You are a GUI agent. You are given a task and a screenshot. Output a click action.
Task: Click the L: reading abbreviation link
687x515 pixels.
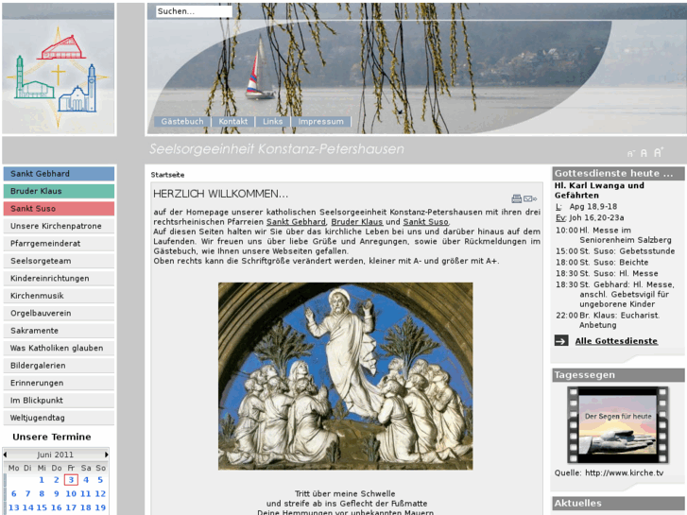[x=558, y=206]
